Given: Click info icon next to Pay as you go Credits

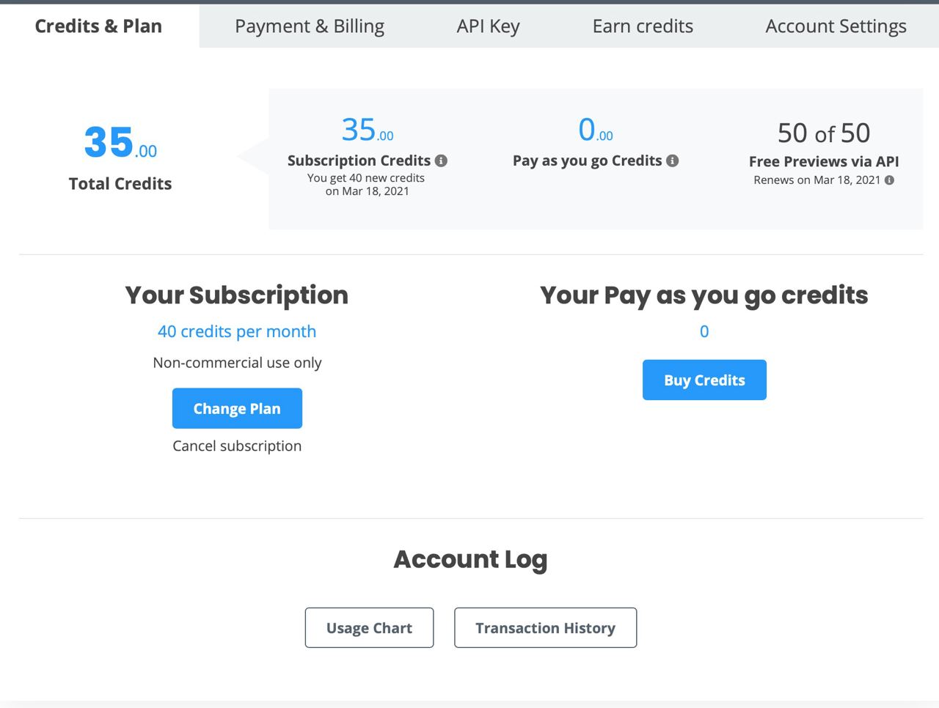Looking at the screenshot, I should click(x=672, y=161).
